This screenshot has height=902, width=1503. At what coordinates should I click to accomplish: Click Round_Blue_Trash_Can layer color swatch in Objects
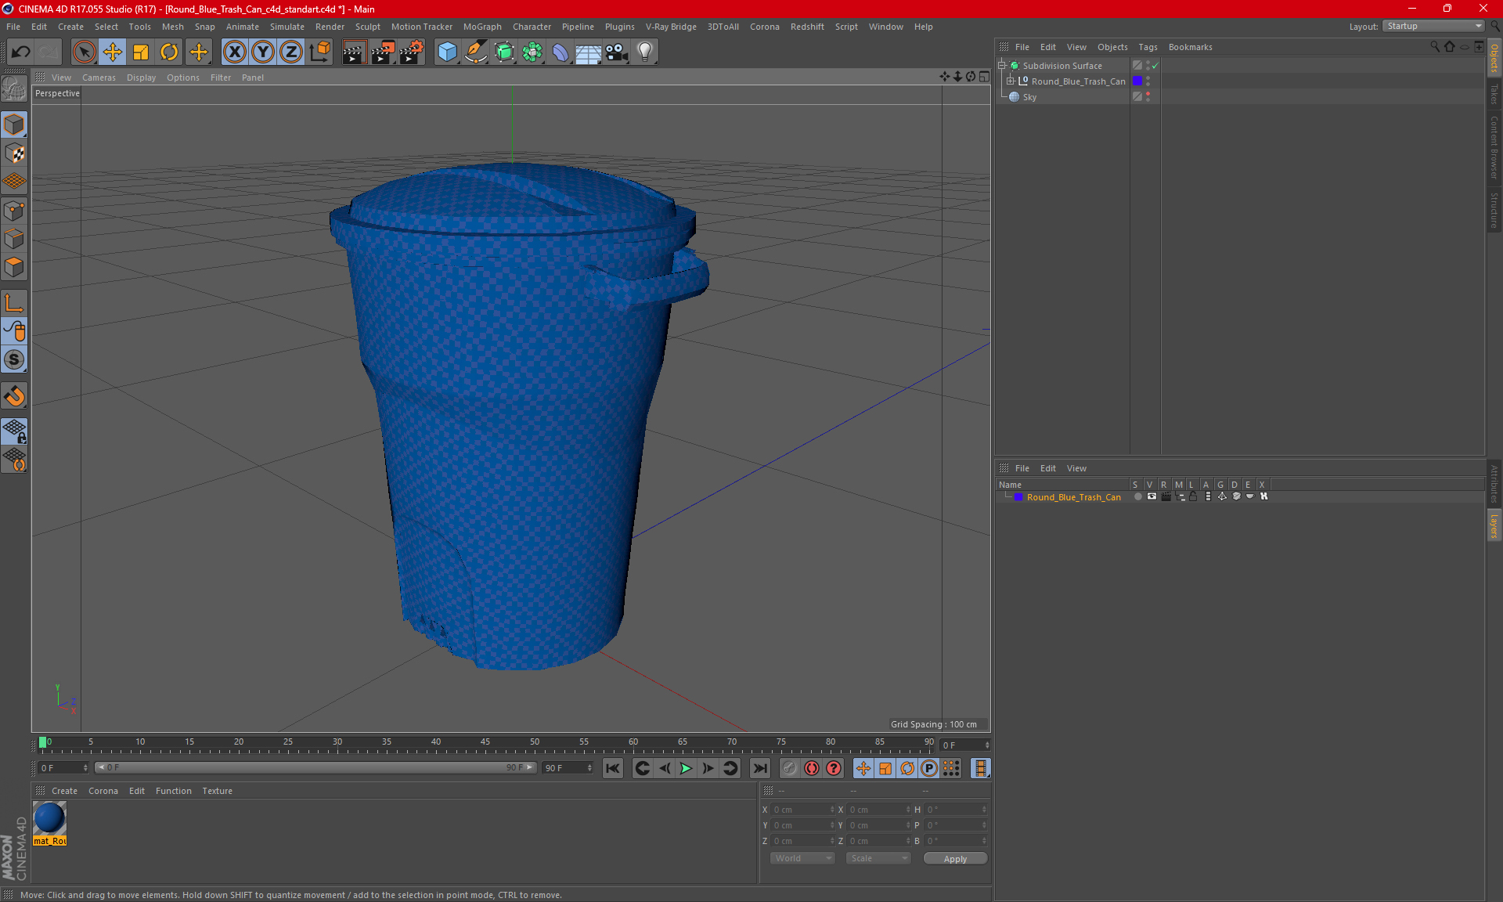1137,81
